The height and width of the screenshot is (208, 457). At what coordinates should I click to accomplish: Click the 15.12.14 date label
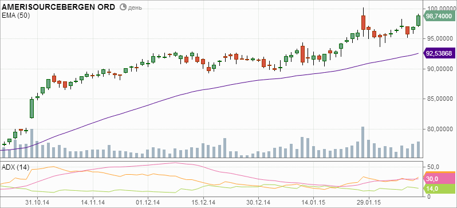(203, 202)
